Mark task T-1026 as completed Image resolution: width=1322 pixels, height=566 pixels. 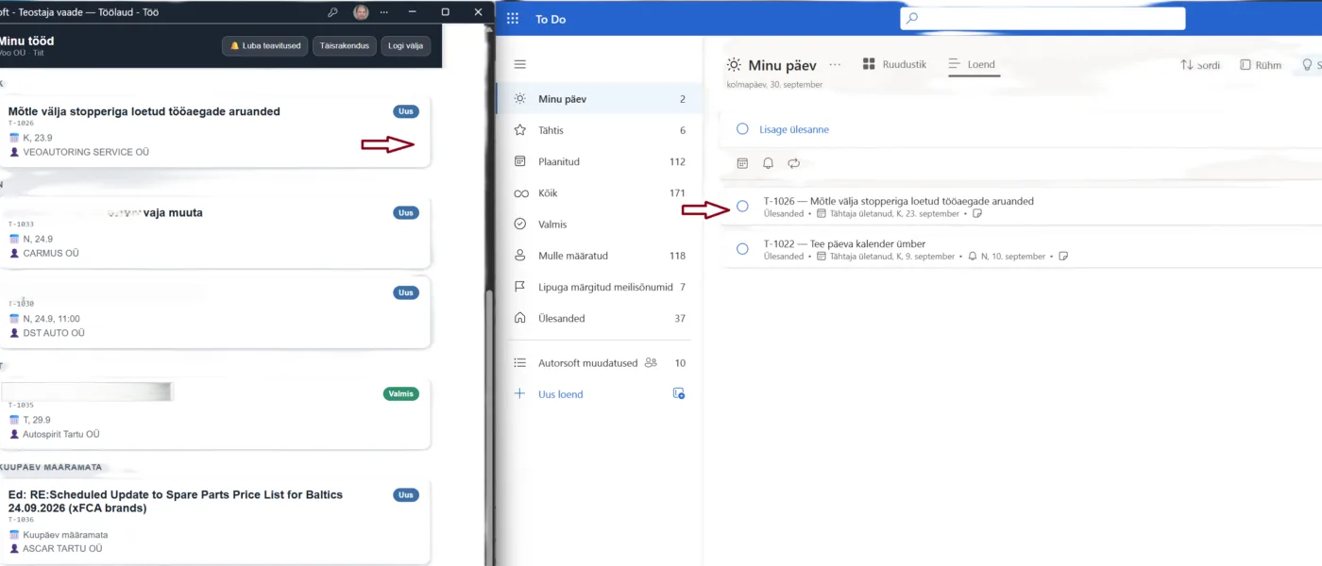pyautogui.click(x=742, y=207)
